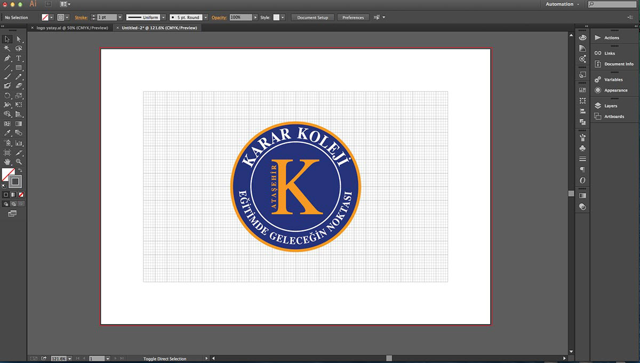Expand the Opacity slider arrow
640x363 pixels.
255,18
